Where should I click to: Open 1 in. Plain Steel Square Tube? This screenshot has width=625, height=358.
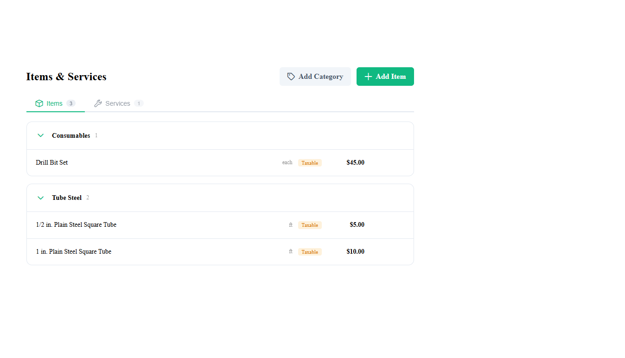point(220,252)
